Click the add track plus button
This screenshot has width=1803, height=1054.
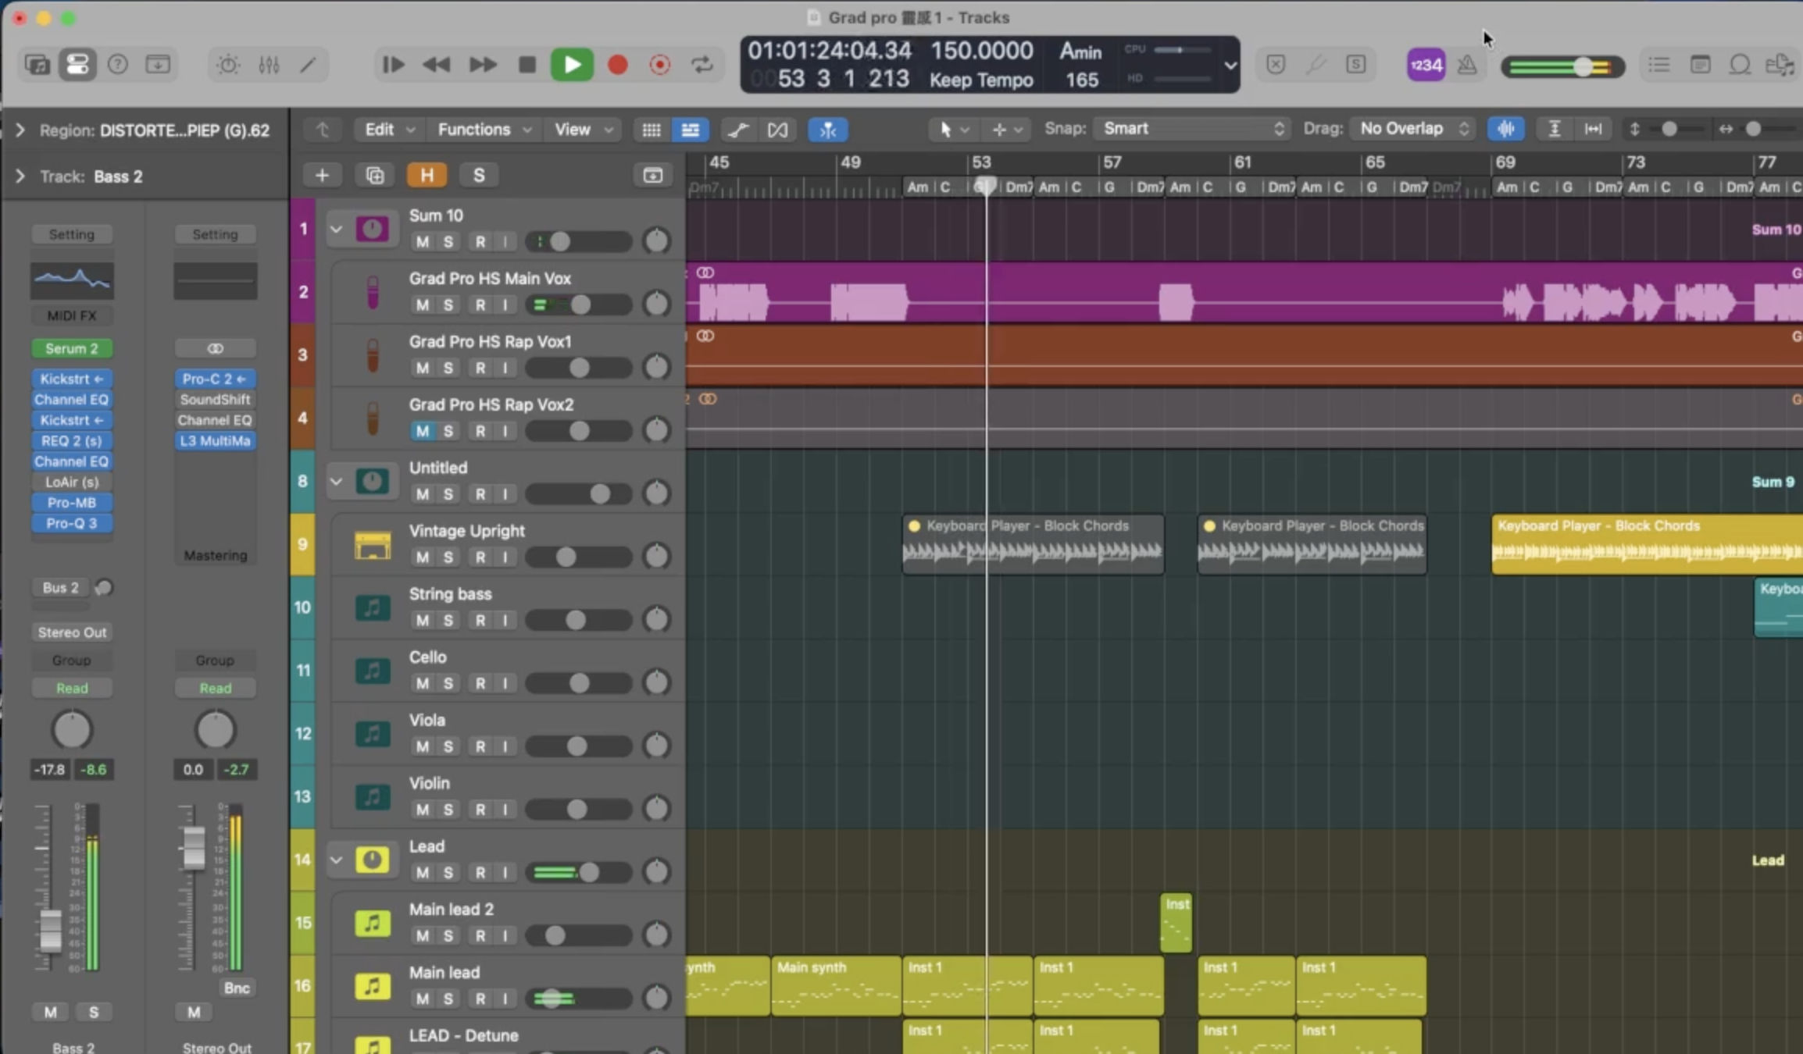pos(322,176)
